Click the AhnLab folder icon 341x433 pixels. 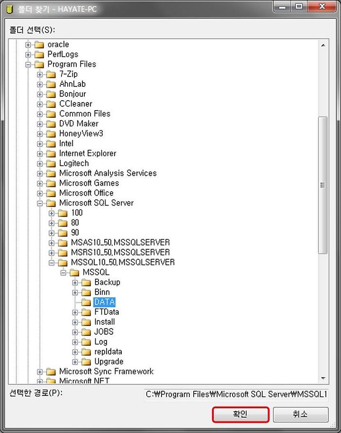coord(51,84)
